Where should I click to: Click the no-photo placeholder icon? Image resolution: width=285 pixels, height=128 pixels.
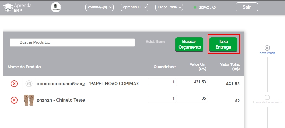coord(29,84)
